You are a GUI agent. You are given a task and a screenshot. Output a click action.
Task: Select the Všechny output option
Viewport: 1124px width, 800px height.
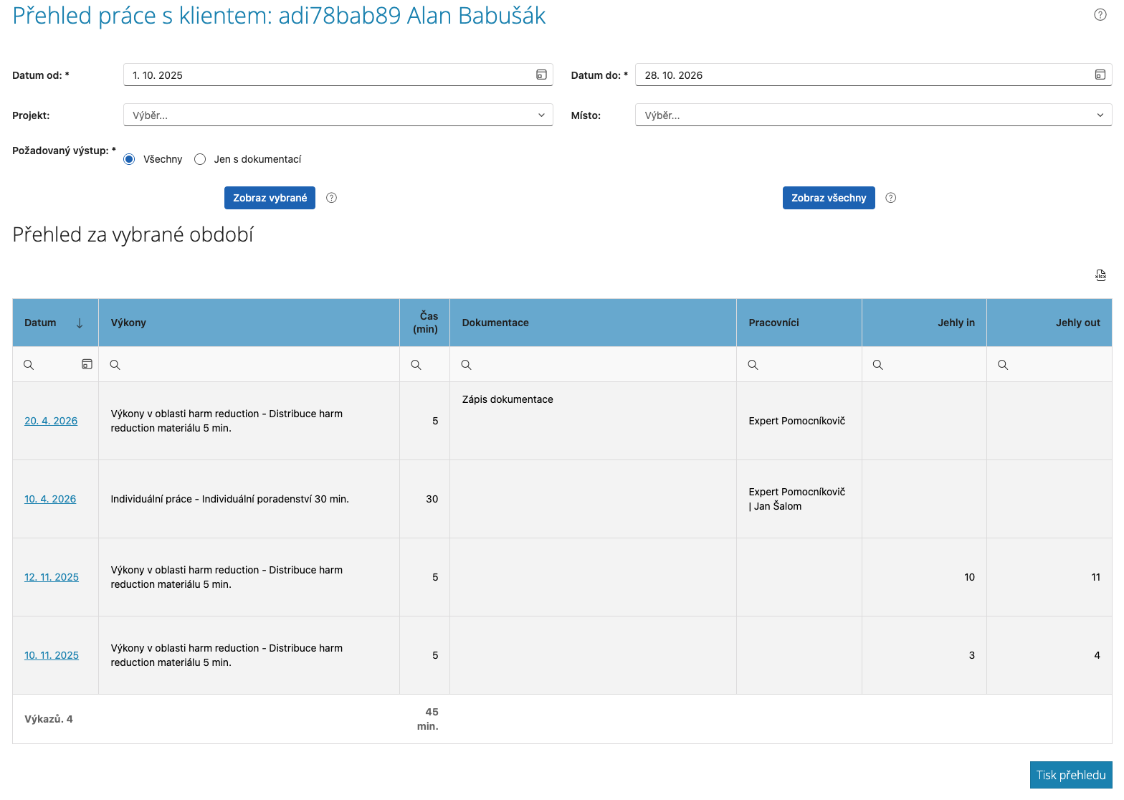(x=129, y=159)
